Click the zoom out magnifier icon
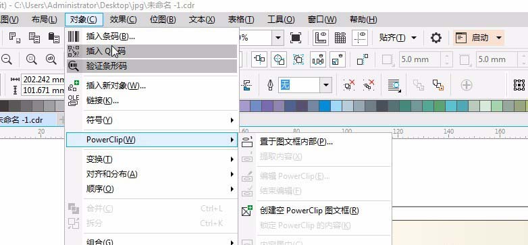 (6, 59)
